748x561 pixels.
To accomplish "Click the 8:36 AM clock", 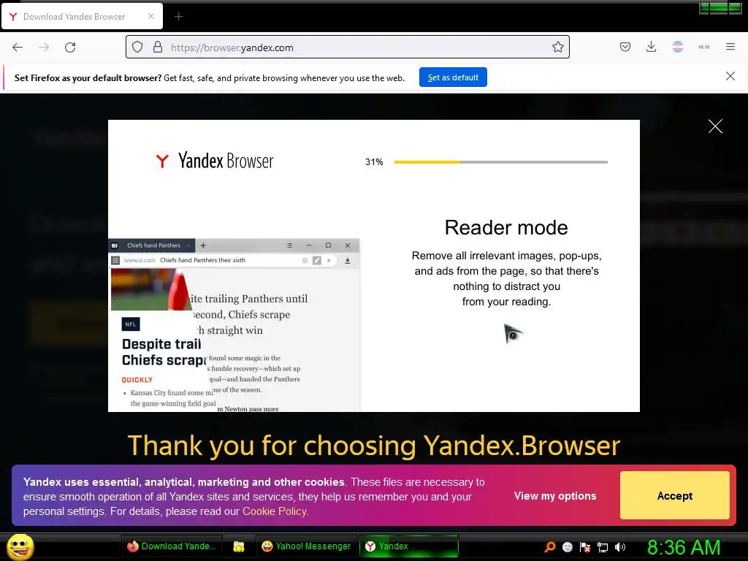I will coord(684,547).
